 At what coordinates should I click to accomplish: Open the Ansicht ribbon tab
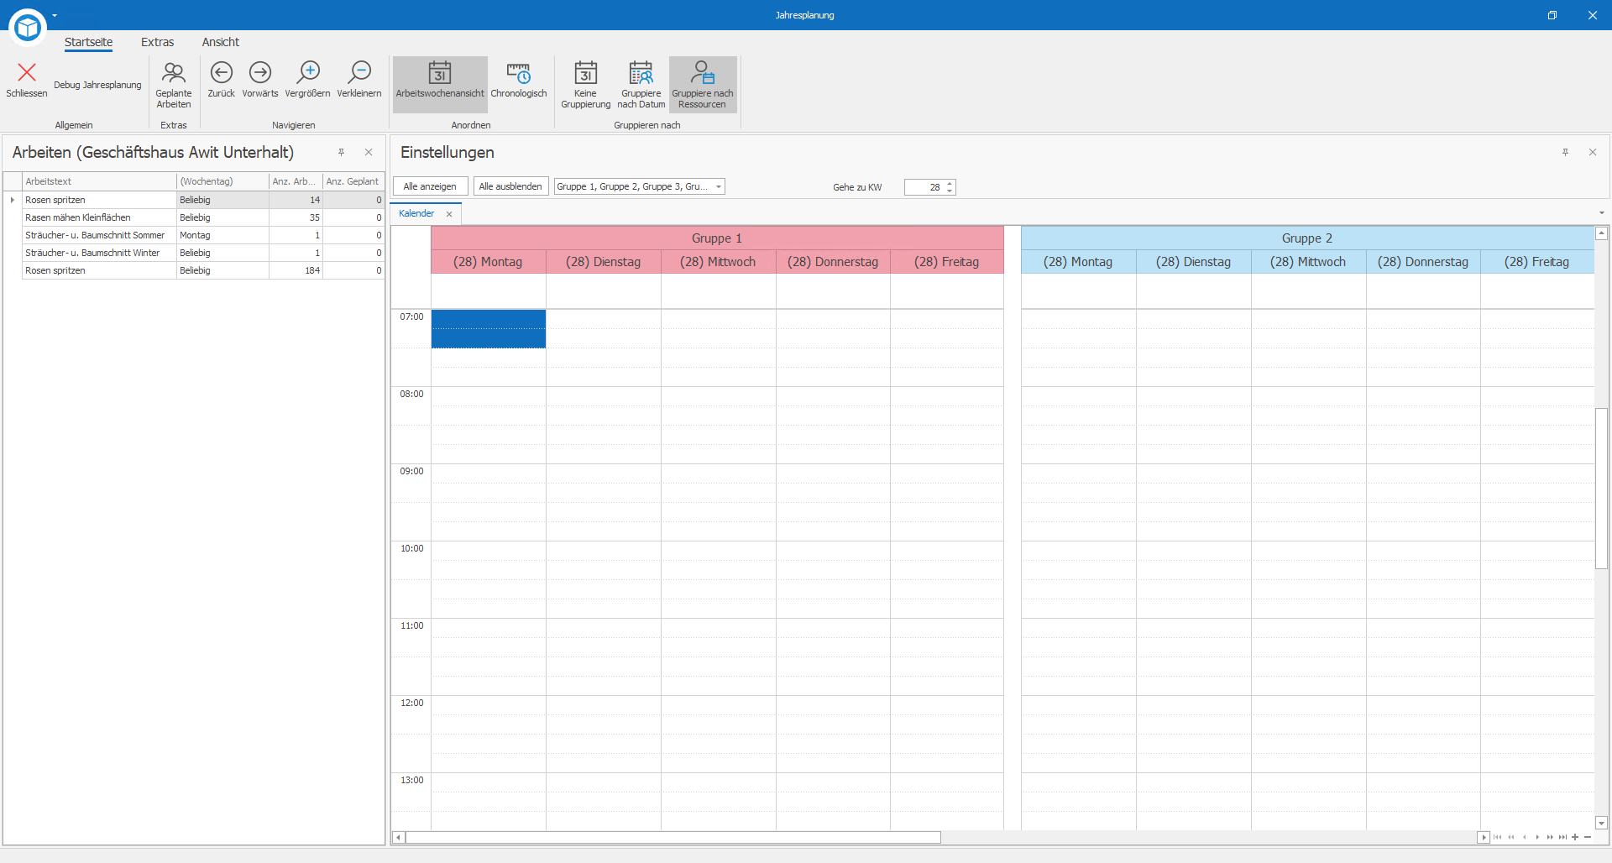click(221, 42)
